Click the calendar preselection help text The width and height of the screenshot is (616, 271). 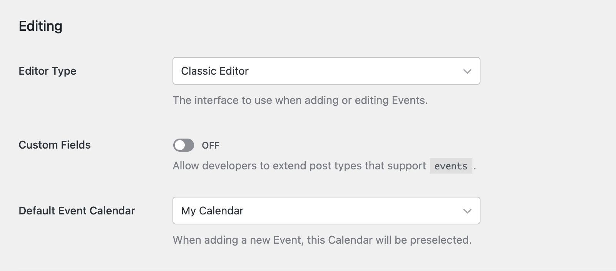click(322, 239)
